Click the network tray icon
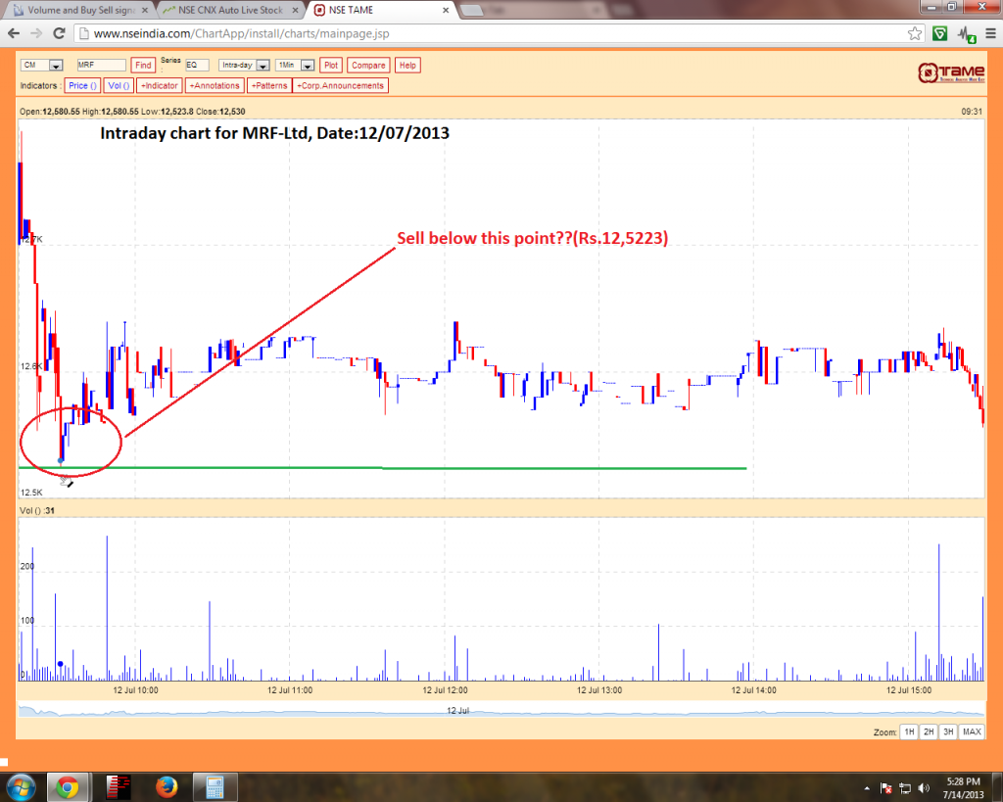Screen dimensions: 1003x802 (x=905, y=788)
